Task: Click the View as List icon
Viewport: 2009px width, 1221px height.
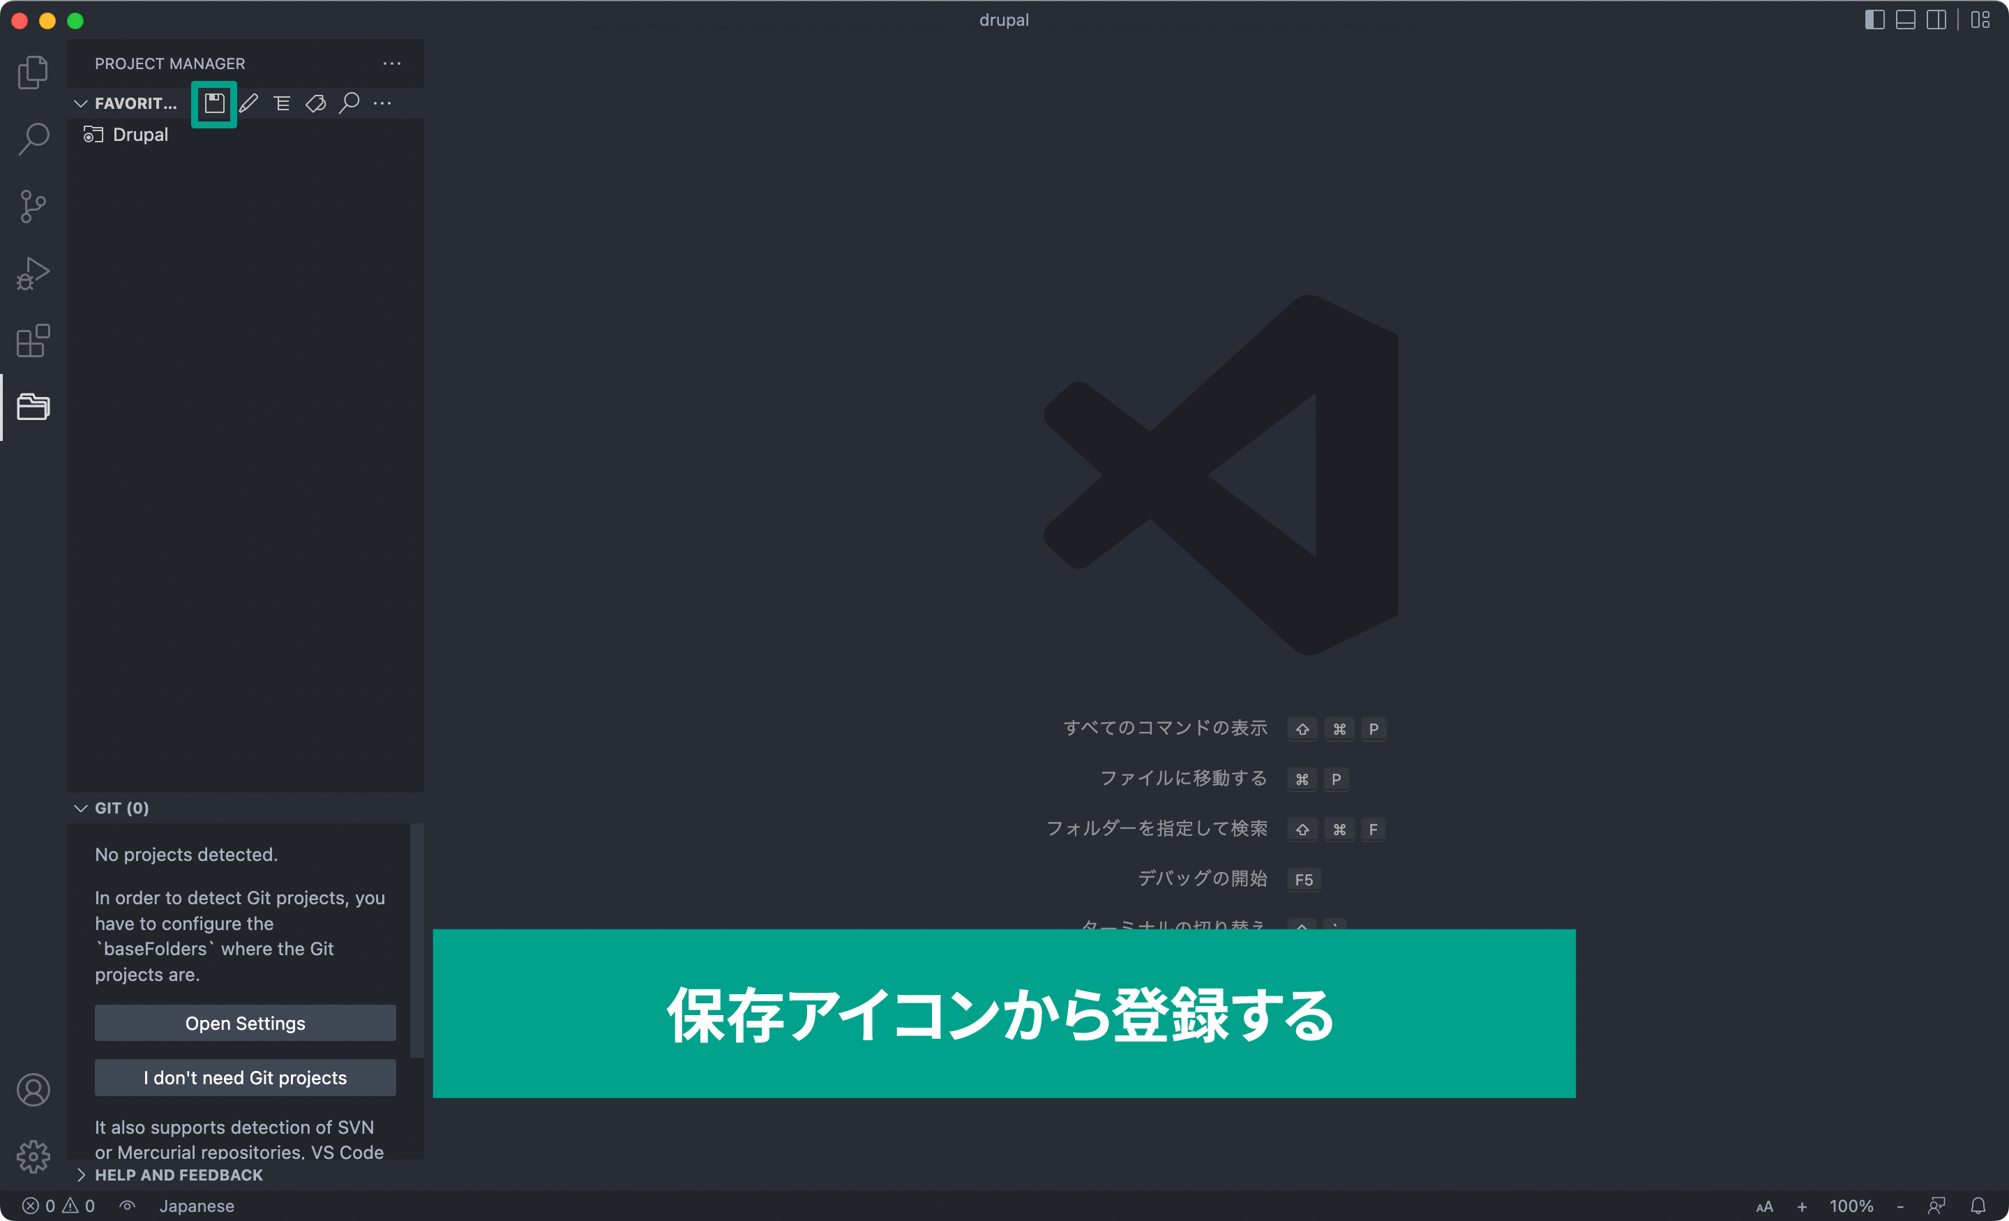Action: pyautogui.click(x=282, y=103)
